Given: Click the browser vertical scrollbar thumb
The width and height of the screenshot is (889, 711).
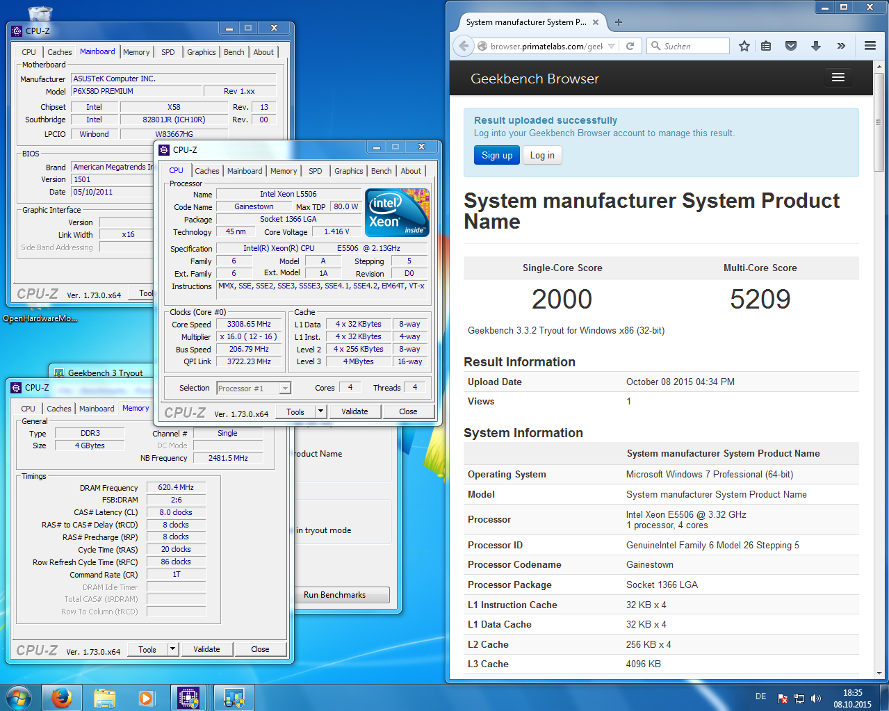Looking at the screenshot, I should 879,121.
